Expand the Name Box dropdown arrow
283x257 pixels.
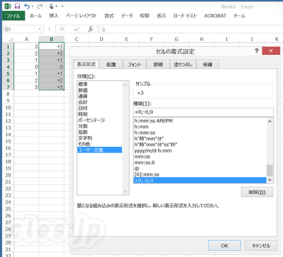pos(40,29)
